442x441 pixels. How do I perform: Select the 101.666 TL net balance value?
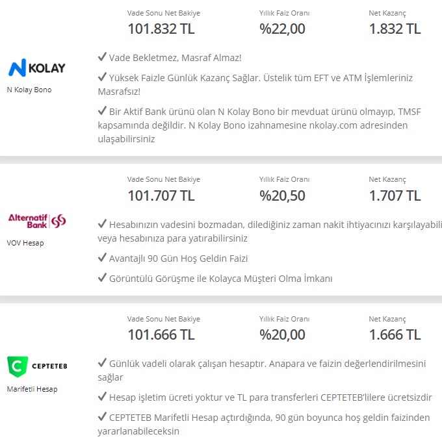[x=161, y=335]
